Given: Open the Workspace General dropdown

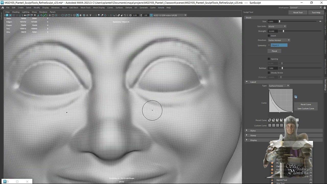Looking at the screenshot, I should click(x=306, y=8).
